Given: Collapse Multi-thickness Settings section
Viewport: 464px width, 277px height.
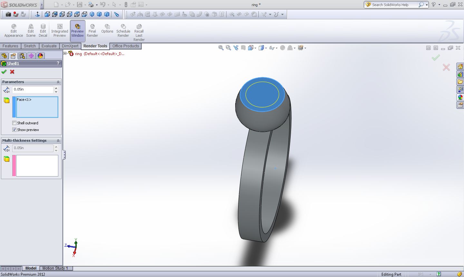Looking at the screenshot, I should 58,140.
